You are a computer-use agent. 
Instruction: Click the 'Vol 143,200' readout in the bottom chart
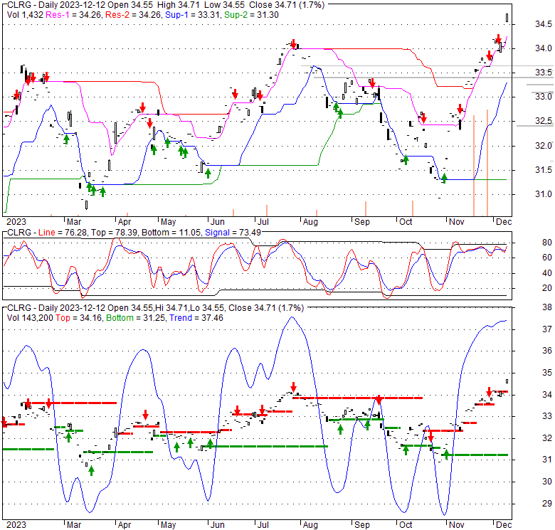pos(30,318)
